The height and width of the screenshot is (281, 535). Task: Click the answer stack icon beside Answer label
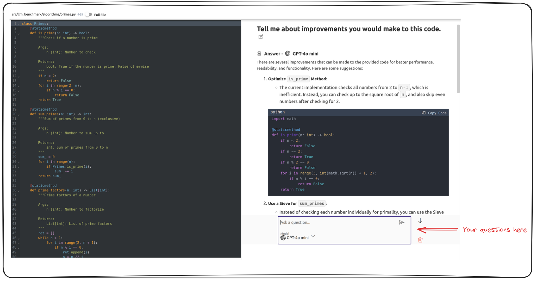(259, 53)
